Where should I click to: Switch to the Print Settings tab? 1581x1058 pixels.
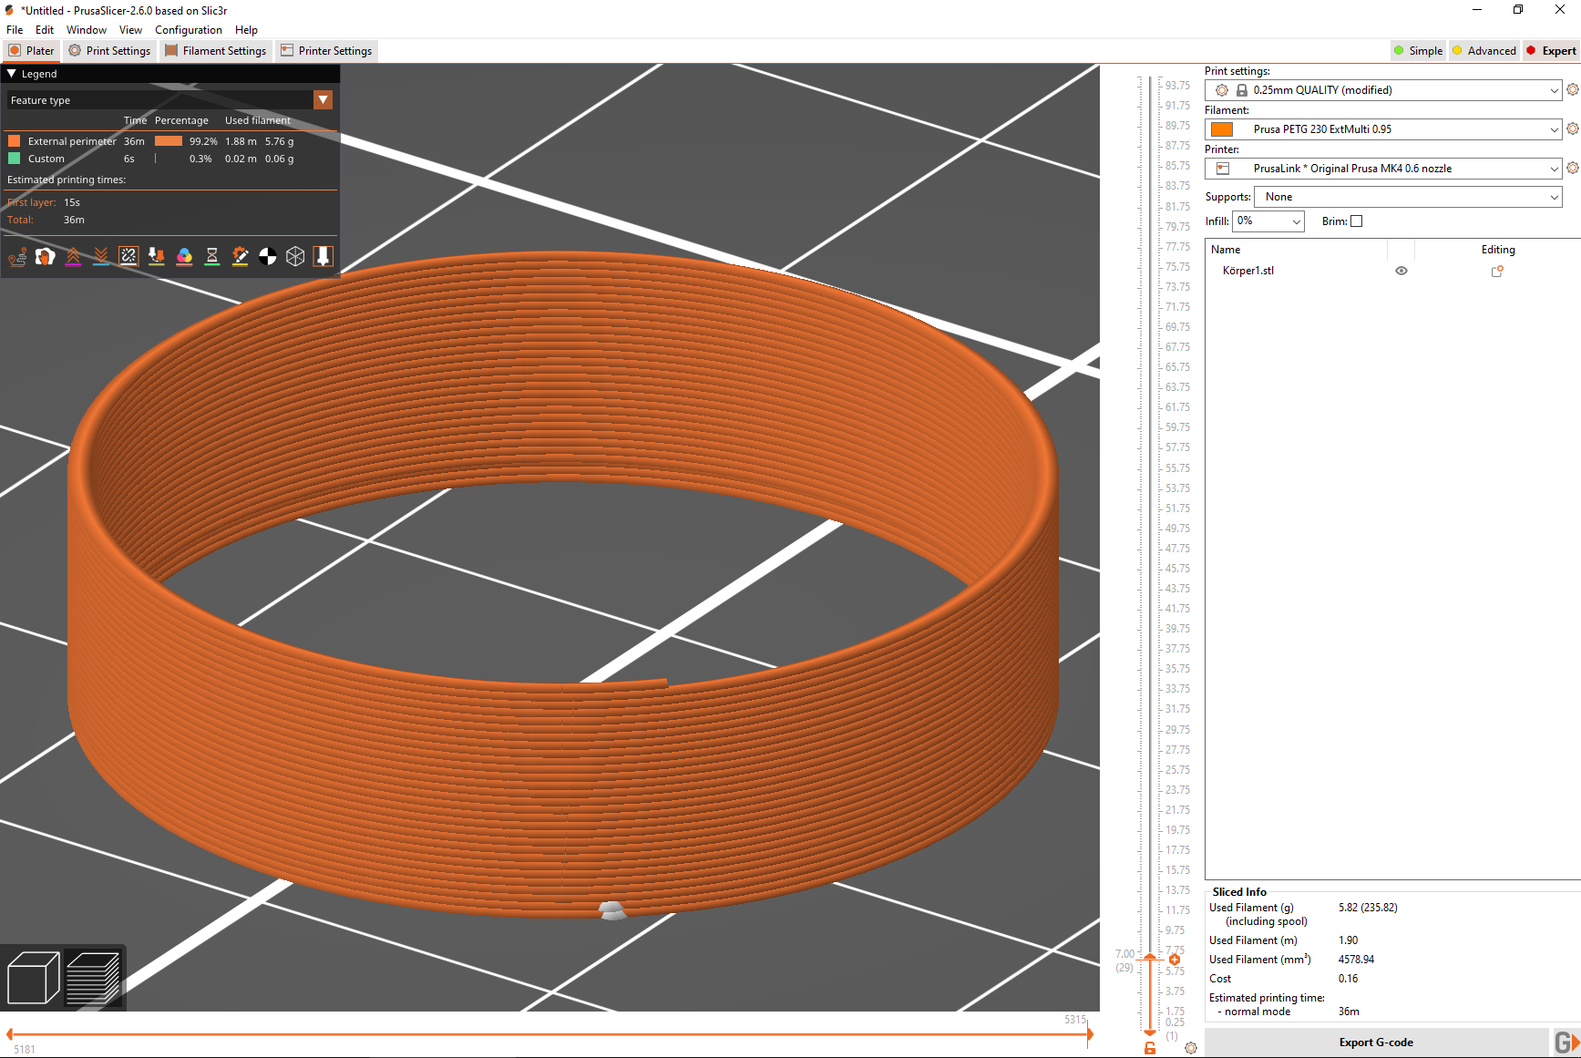pos(109,50)
